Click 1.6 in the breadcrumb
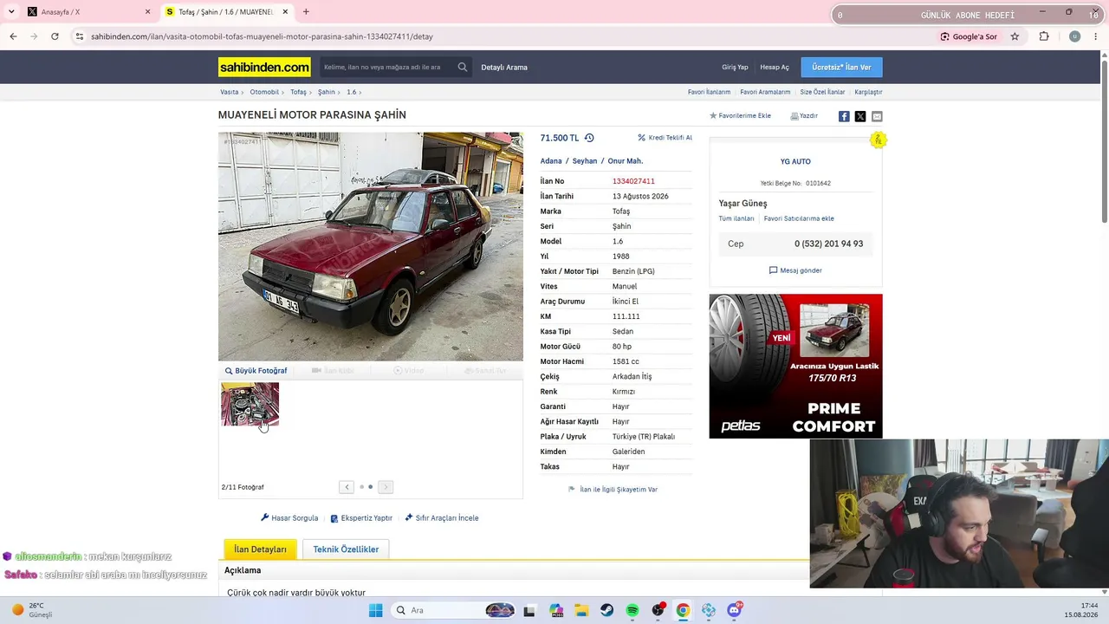 click(351, 92)
